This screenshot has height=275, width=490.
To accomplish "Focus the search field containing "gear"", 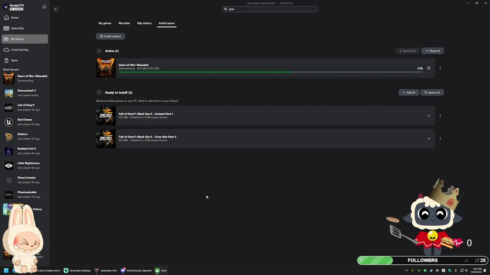I will (270, 9).
